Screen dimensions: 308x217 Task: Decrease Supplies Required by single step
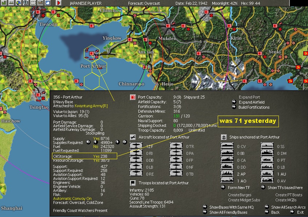point(96,142)
